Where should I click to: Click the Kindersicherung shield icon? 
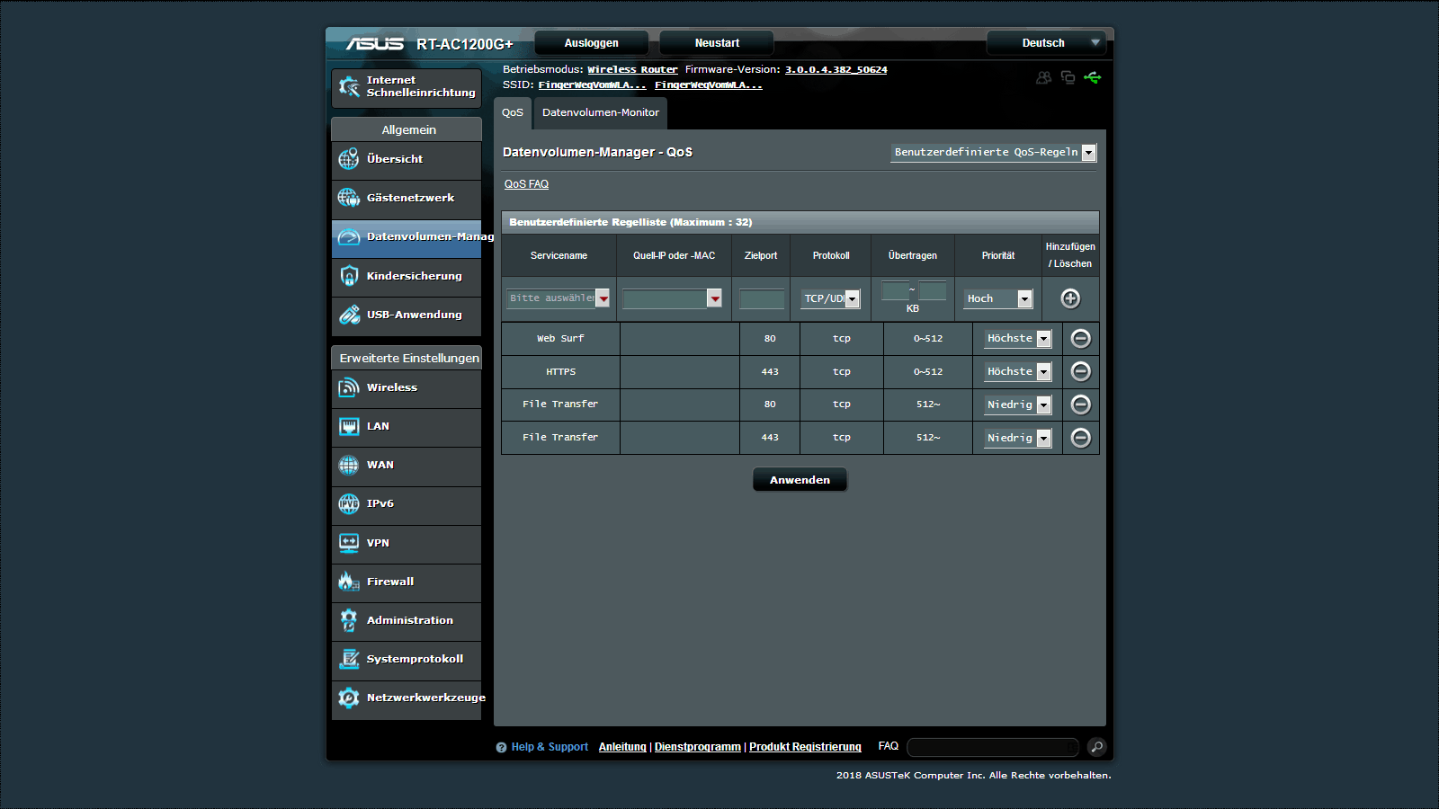coord(349,276)
